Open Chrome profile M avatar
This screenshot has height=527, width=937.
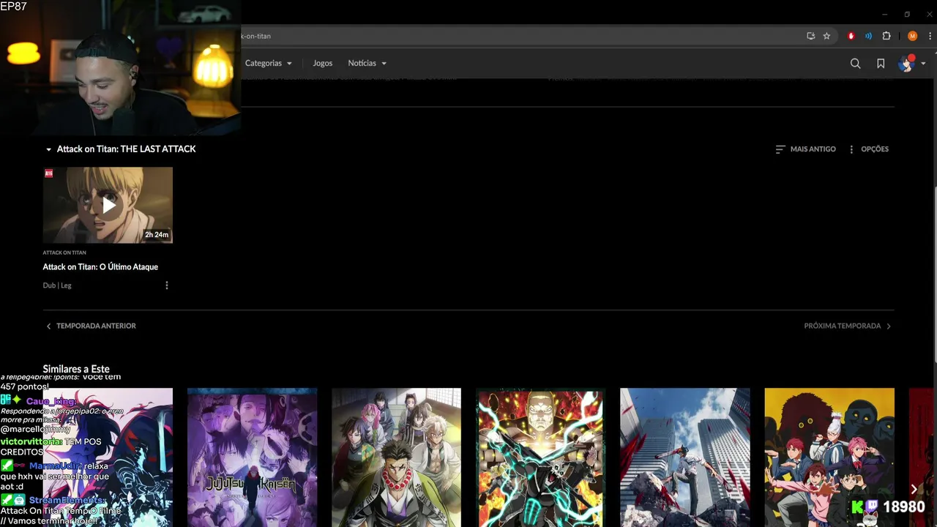pos(912,36)
